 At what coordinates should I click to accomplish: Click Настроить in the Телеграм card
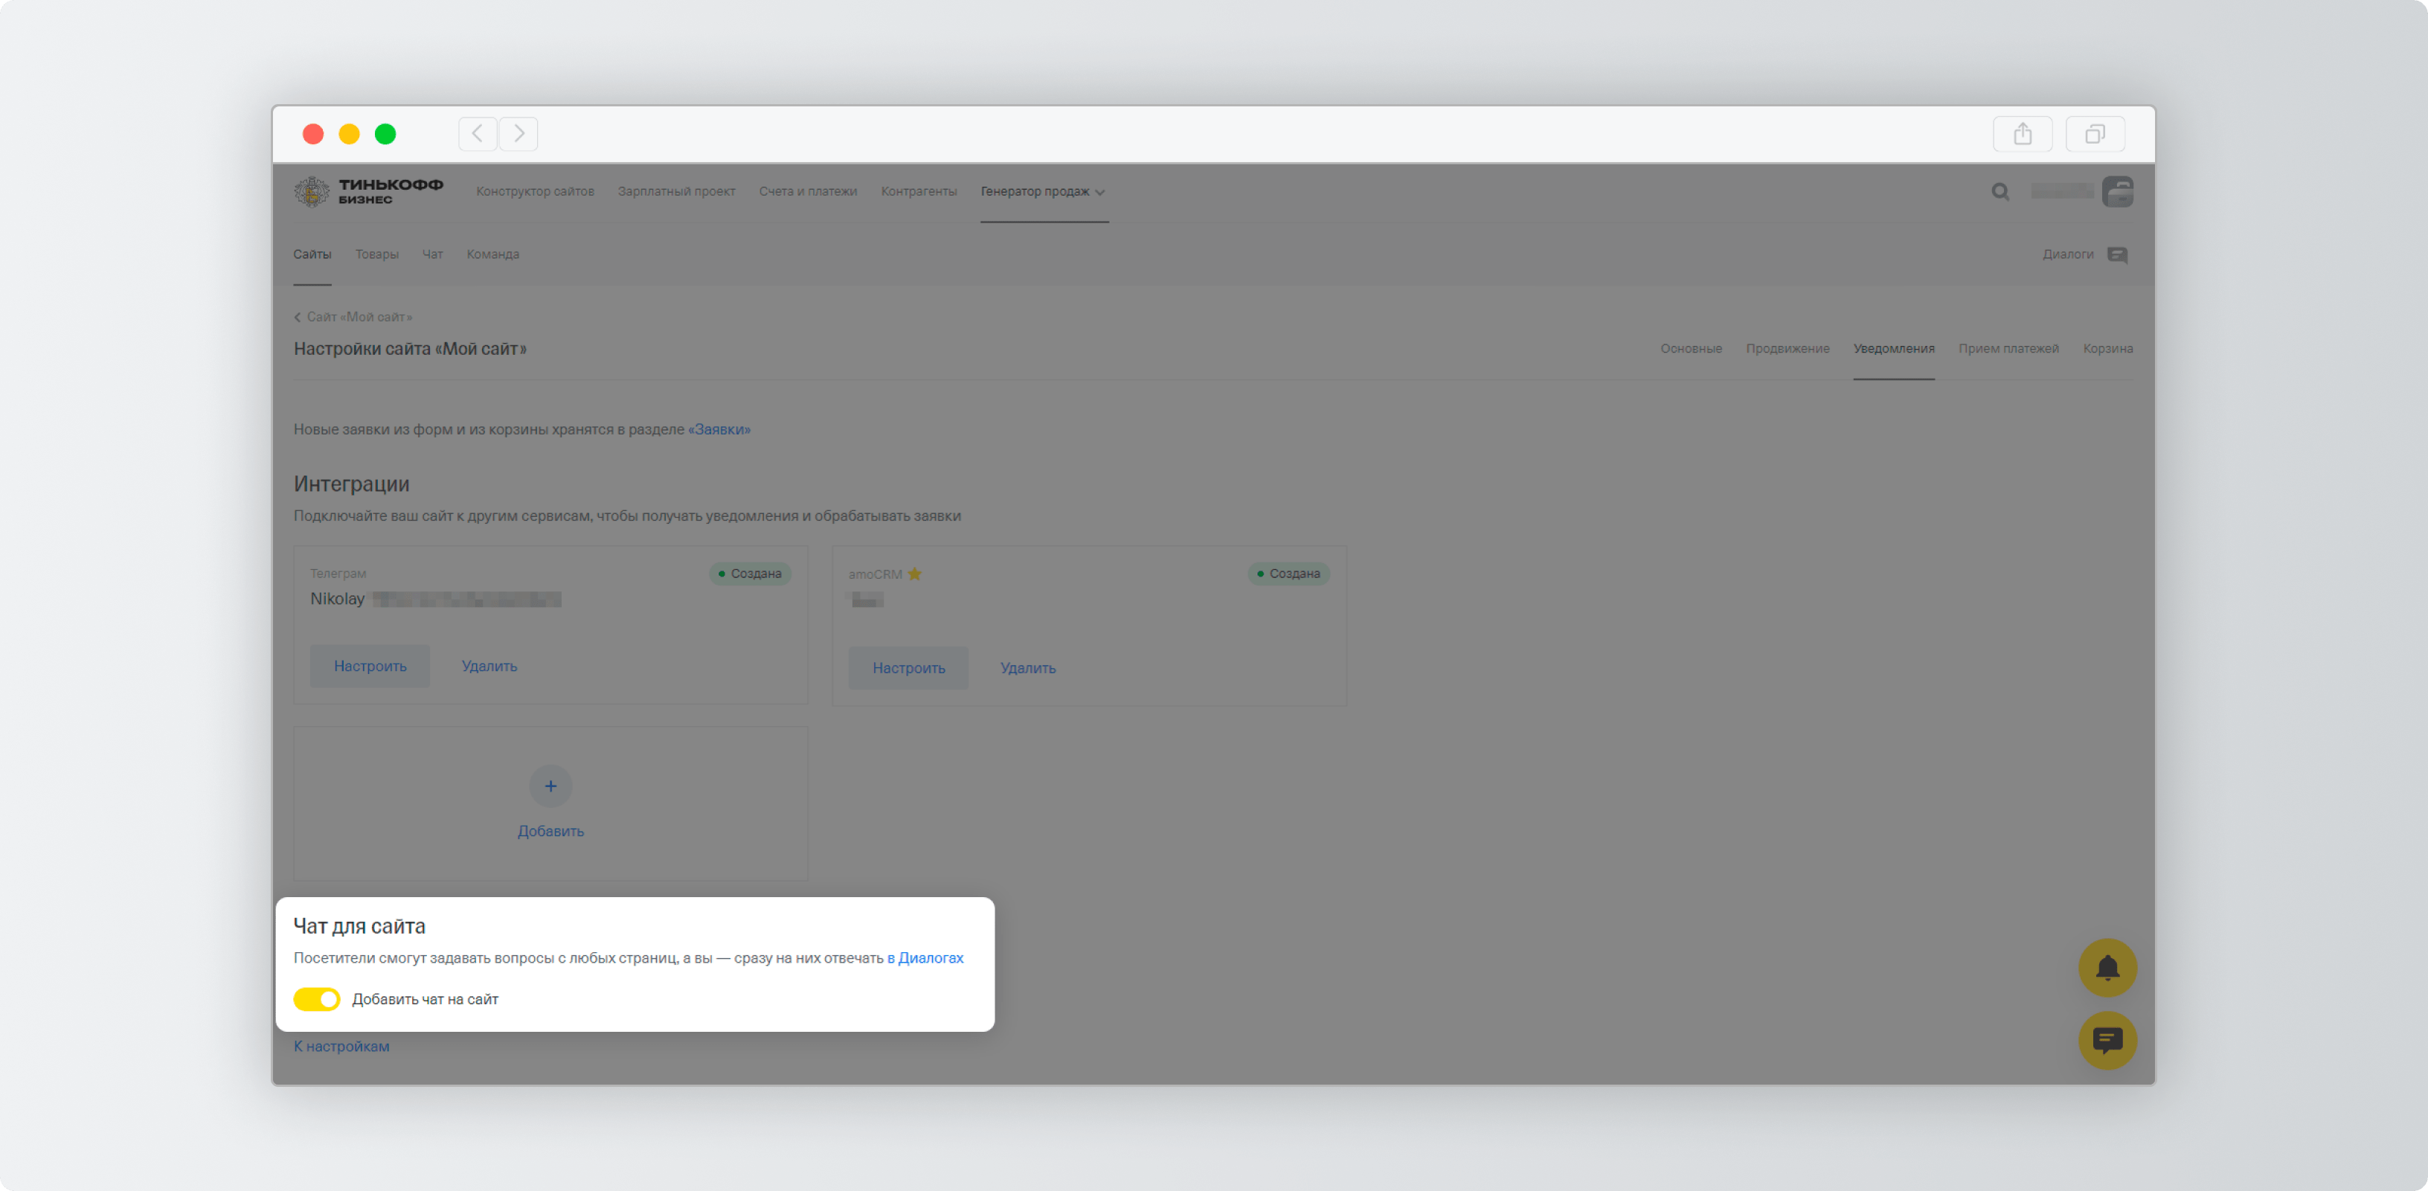pos(370,666)
